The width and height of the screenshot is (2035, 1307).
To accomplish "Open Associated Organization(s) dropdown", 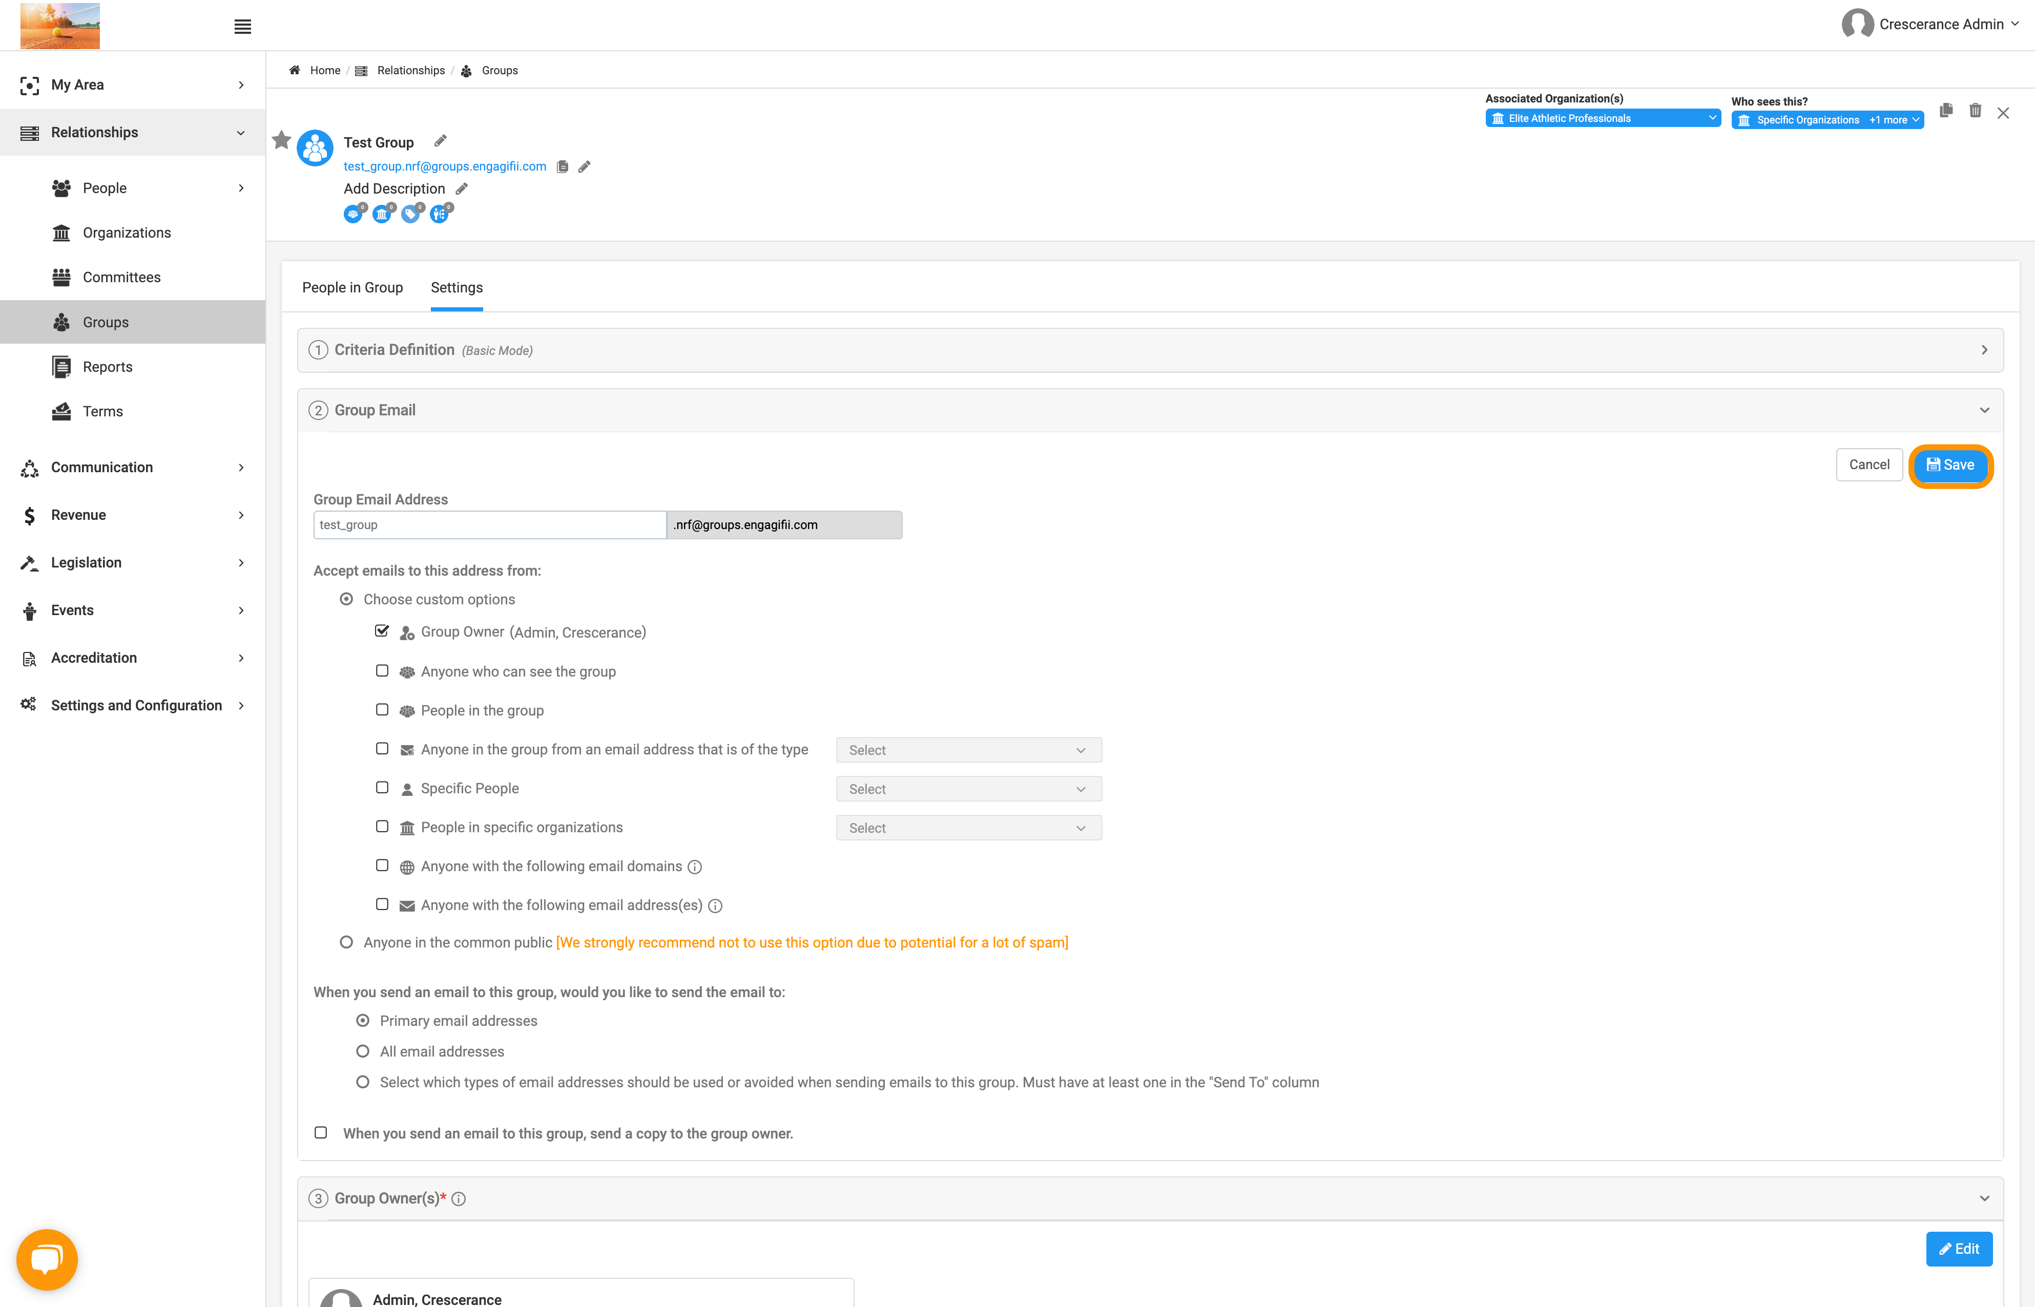I will [x=1603, y=119].
